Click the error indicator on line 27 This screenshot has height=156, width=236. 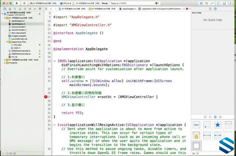46,97
